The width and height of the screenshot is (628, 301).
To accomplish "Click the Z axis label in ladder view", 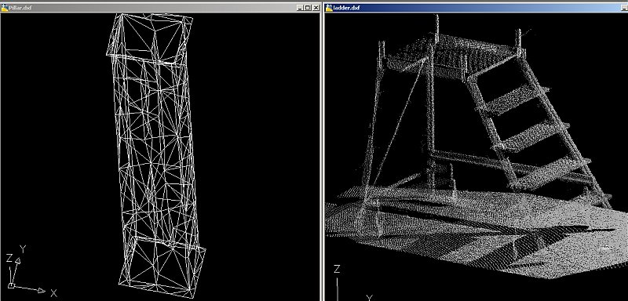I will coord(337,269).
